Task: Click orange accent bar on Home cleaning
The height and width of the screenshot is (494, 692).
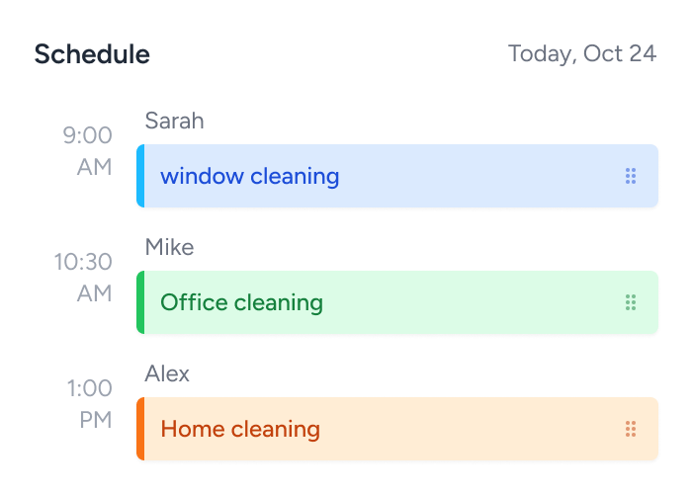Action: 140,429
